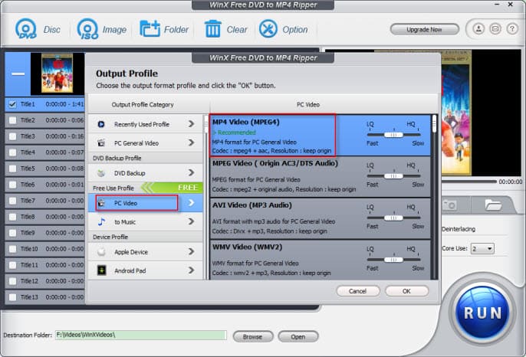This screenshot has height=357, width=526.
Task: Expand Recently Used Profile arrow
Action: click(191, 124)
